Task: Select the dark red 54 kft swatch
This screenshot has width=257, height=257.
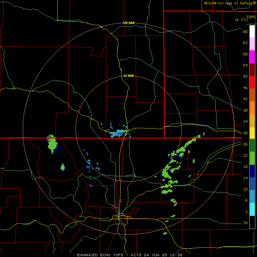Action: pyautogui.click(x=252, y=70)
